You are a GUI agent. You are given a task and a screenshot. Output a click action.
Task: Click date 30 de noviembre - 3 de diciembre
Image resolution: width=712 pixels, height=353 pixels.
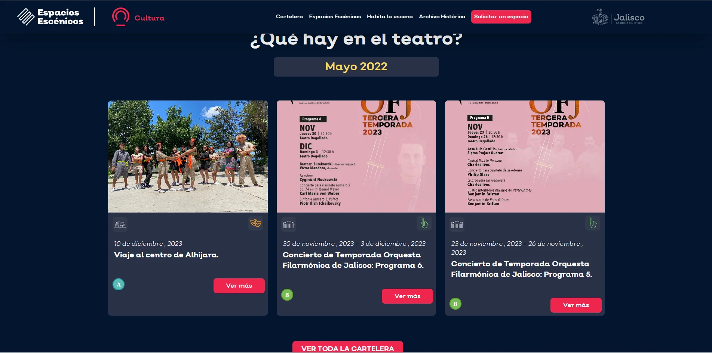tap(354, 244)
